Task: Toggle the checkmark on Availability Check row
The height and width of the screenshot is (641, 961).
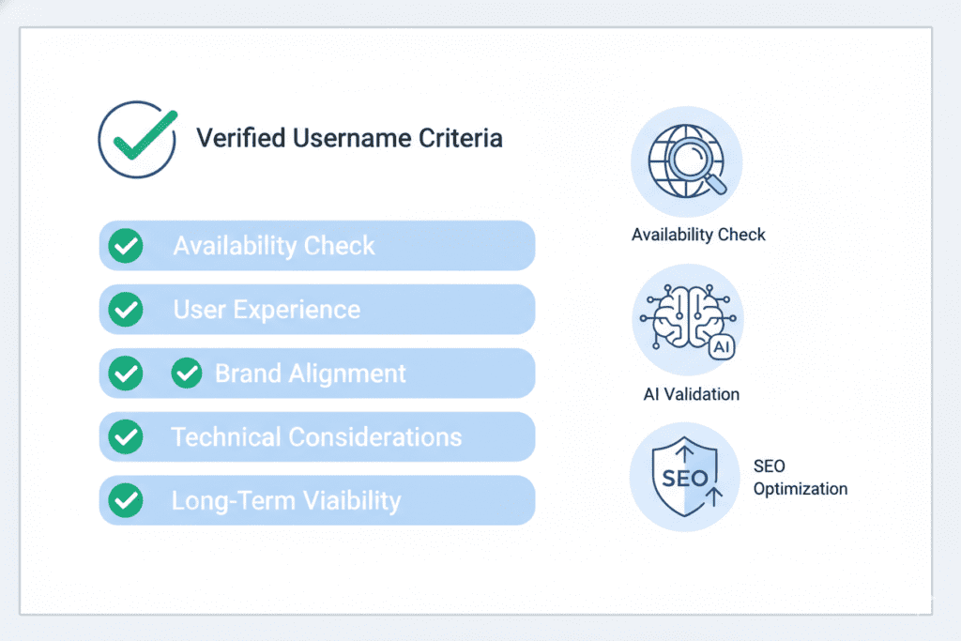Action: coord(126,245)
